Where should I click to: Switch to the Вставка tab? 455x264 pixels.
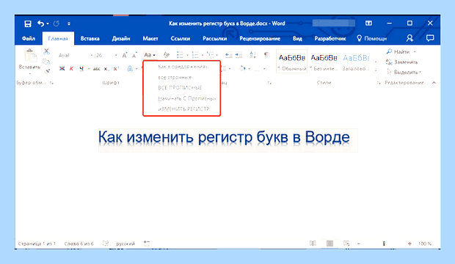coord(90,39)
